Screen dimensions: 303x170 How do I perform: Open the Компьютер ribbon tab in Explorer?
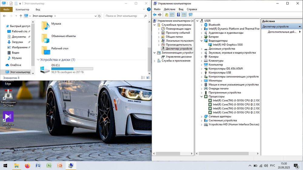coord(22,9)
